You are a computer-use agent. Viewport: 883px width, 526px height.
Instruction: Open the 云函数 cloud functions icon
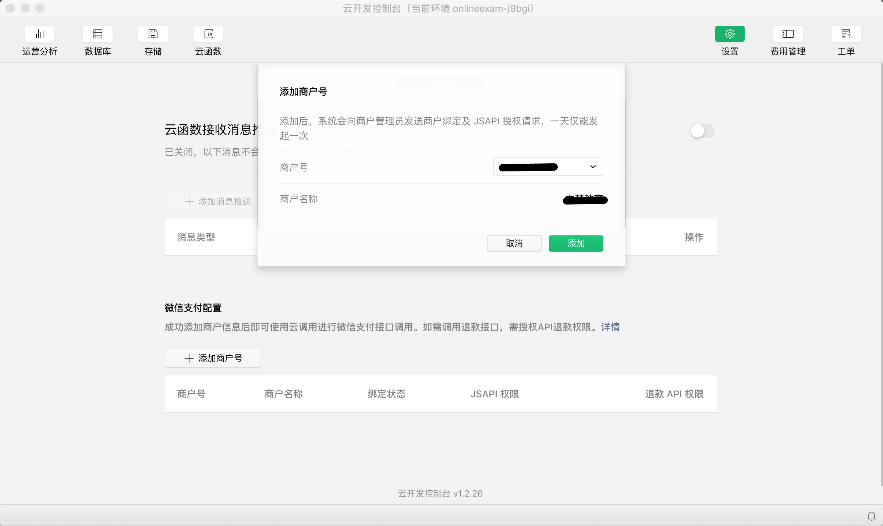[x=208, y=34]
